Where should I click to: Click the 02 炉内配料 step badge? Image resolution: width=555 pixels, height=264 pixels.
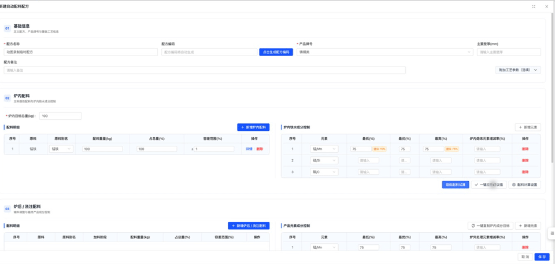7,98
